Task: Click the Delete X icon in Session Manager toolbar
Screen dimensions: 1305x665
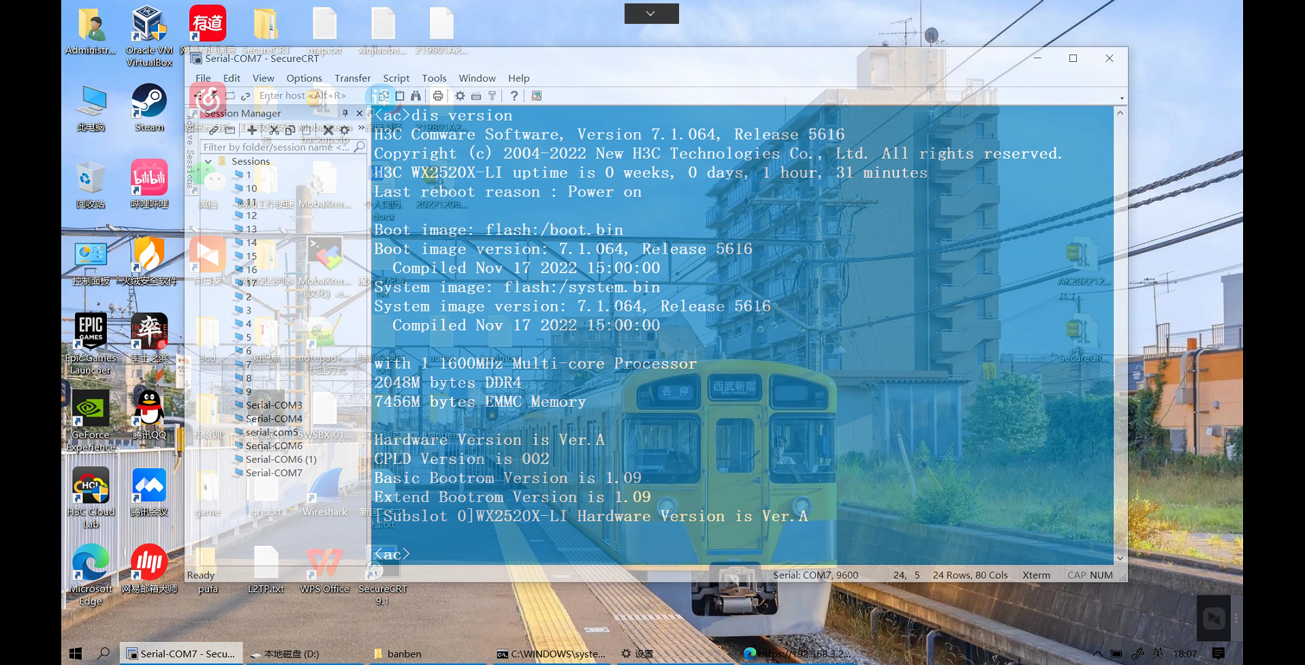Action: tap(328, 129)
